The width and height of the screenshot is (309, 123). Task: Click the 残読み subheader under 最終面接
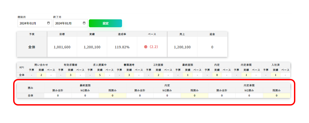[113, 91]
